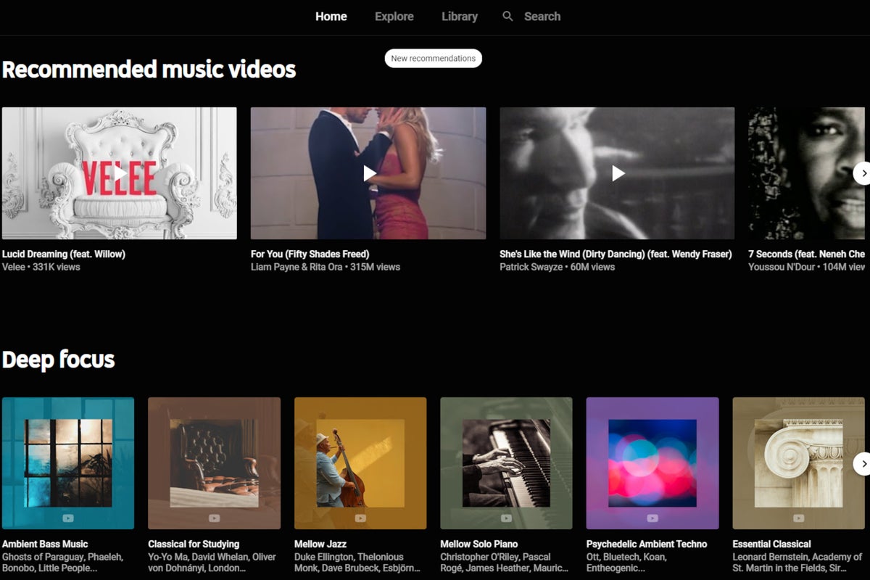Click the Classical for Studying playlist cover
Screen dimensions: 870x580
coord(214,463)
